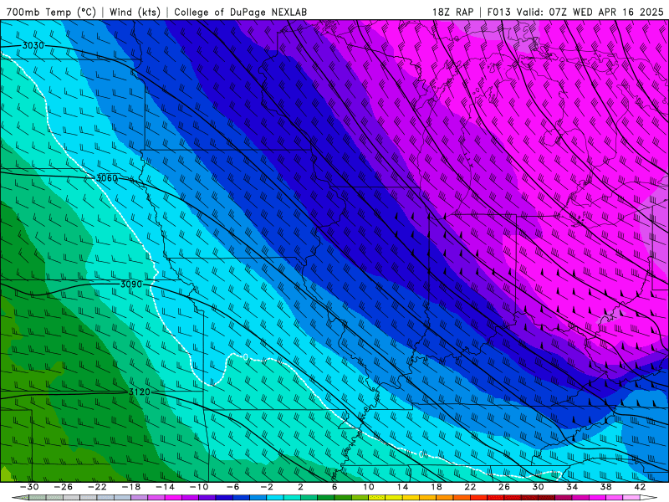Click the -10 value on temperature scale
This screenshot has width=669, height=502.
(x=199, y=487)
